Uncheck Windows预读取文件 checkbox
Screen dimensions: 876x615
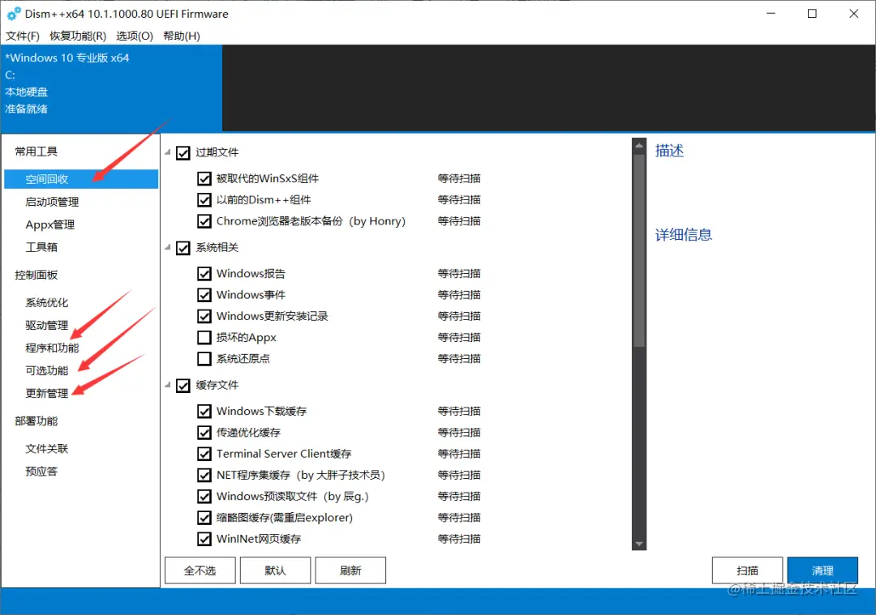point(204,496)
